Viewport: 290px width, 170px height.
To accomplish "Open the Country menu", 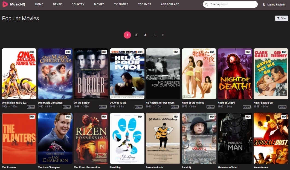I will point(78,4).
